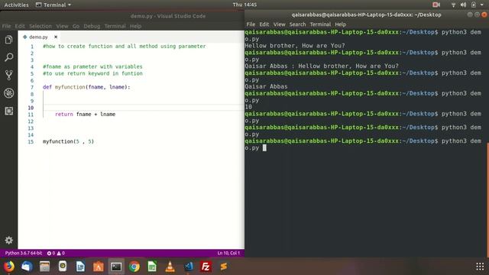Open LibreOffice Calc from the dock

click(x=152, y=267)
